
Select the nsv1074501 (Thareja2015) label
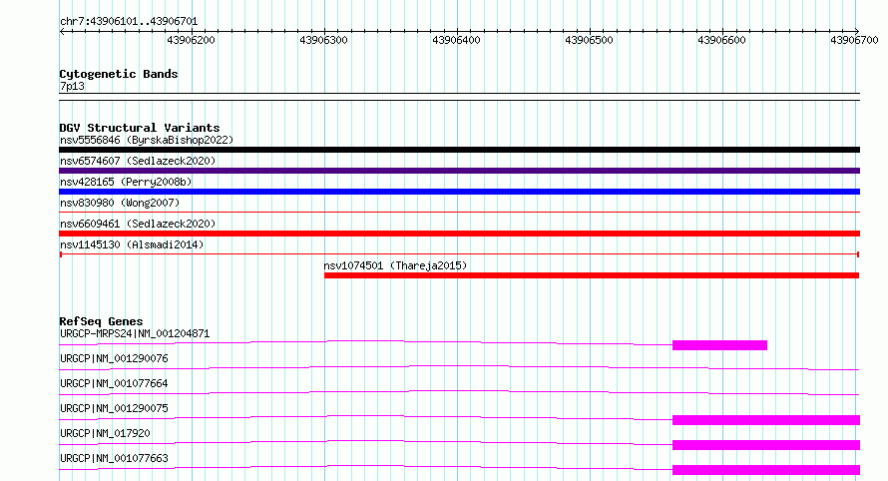click(x=395, y=265)
